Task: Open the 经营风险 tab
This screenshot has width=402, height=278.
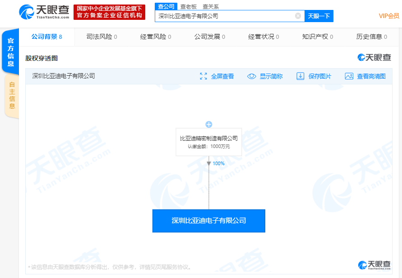Action: (x=156, y=37)
